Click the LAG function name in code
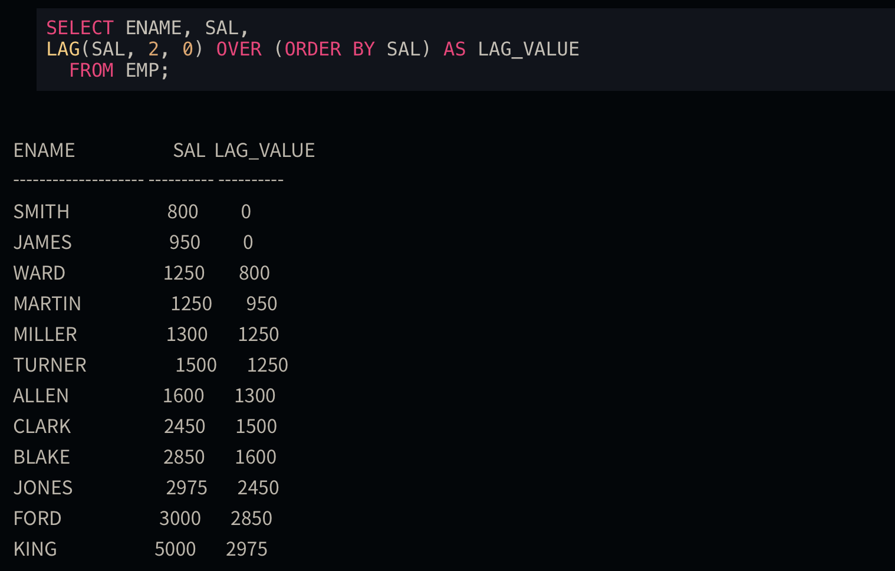 (63, 49)
